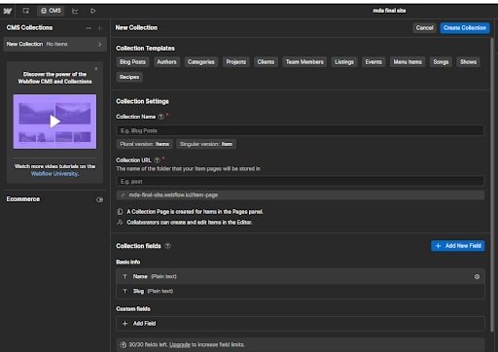Click Create Collection button
Image resolution: width=498 pixels, height=352 pixels.
[465, 28]
